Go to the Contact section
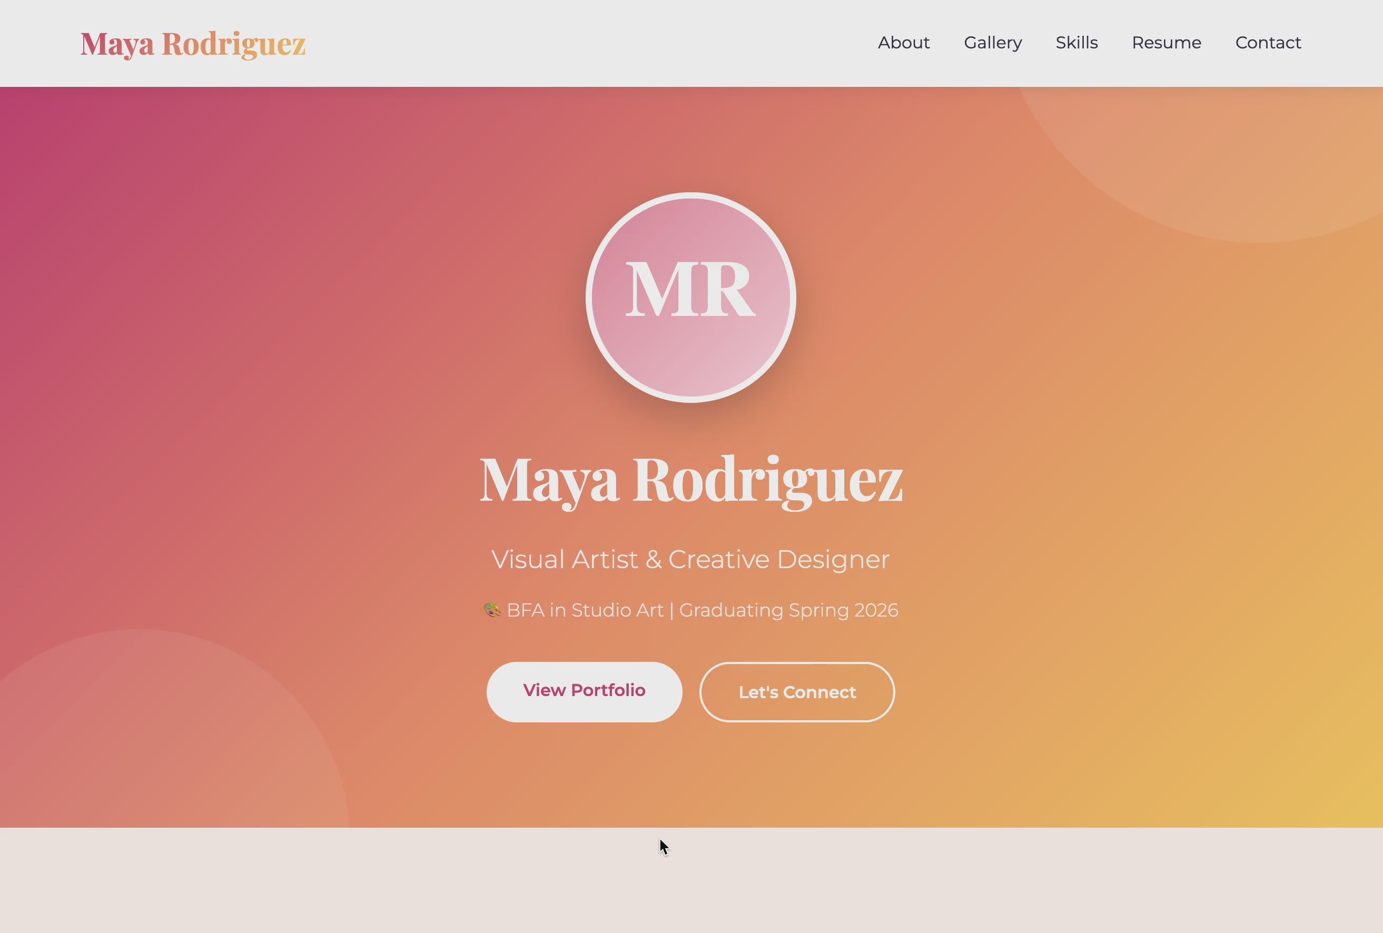Screen dimensions: 1383x933 [x=1268, y=42]
